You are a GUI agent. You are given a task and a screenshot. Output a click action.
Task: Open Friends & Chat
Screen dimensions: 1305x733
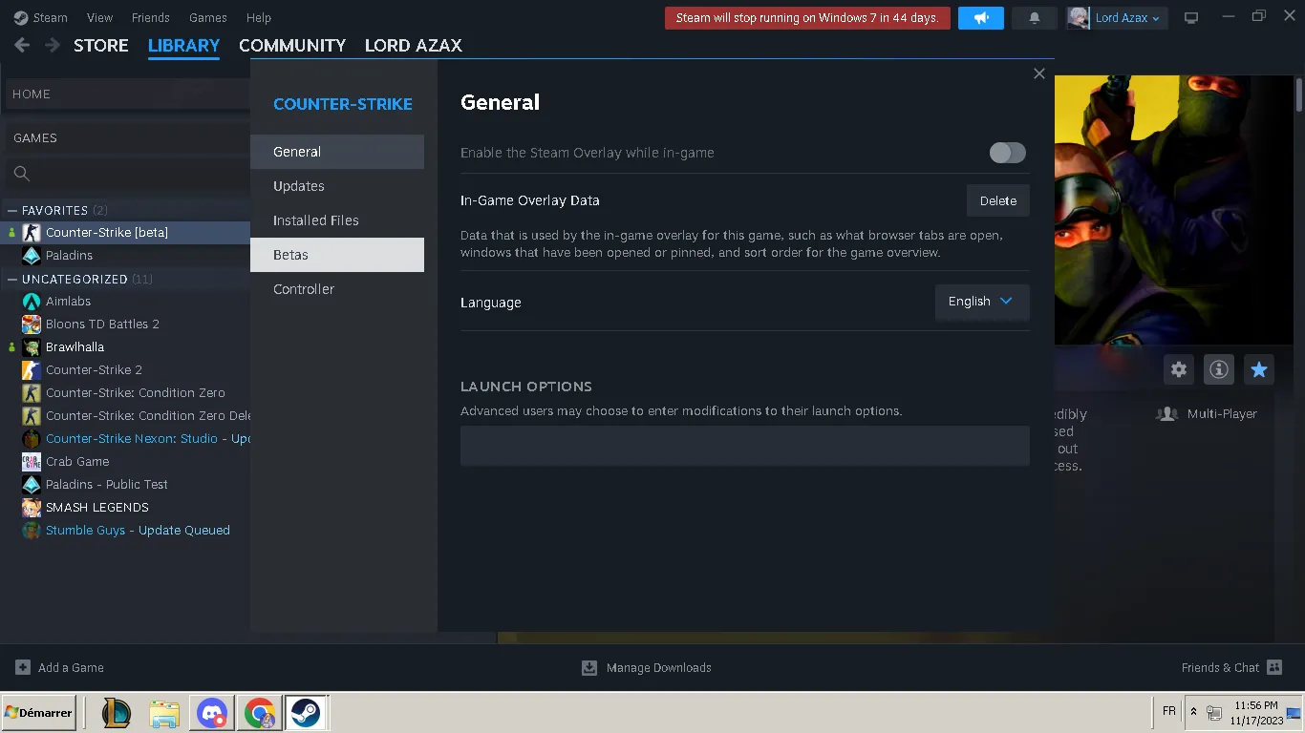1231,668
